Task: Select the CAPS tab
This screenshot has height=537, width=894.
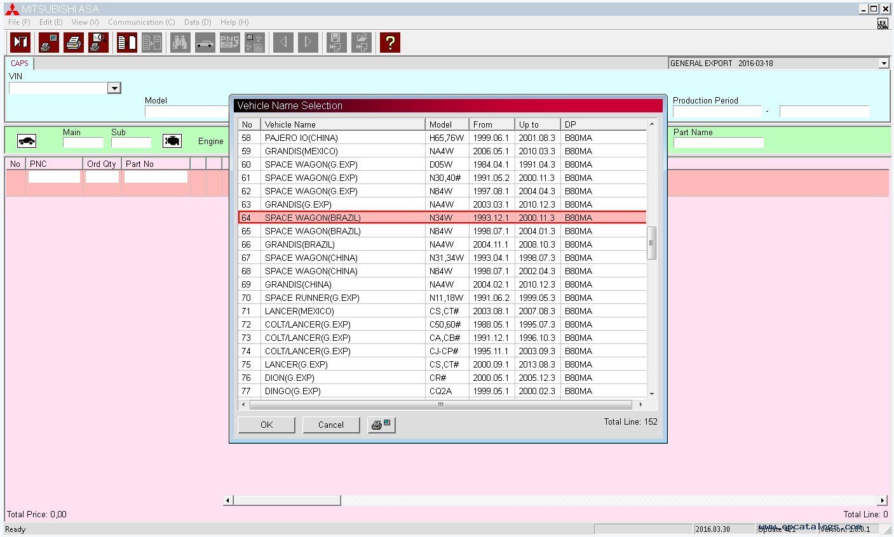Action: point(20,63)
